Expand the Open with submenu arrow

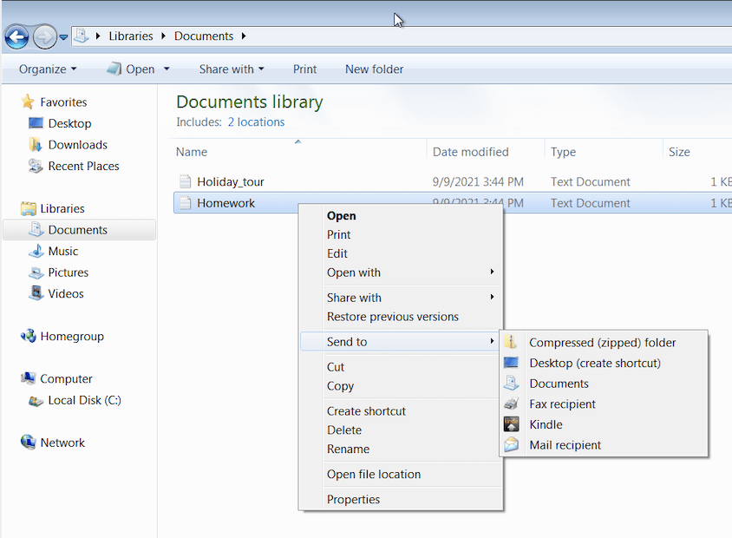click(493, 272)
